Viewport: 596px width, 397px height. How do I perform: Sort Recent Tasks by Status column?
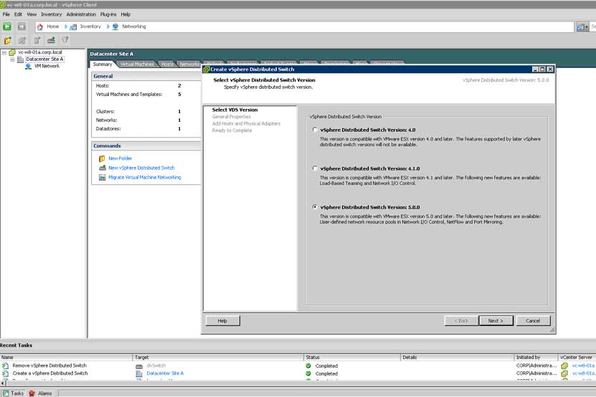(352, 358)
